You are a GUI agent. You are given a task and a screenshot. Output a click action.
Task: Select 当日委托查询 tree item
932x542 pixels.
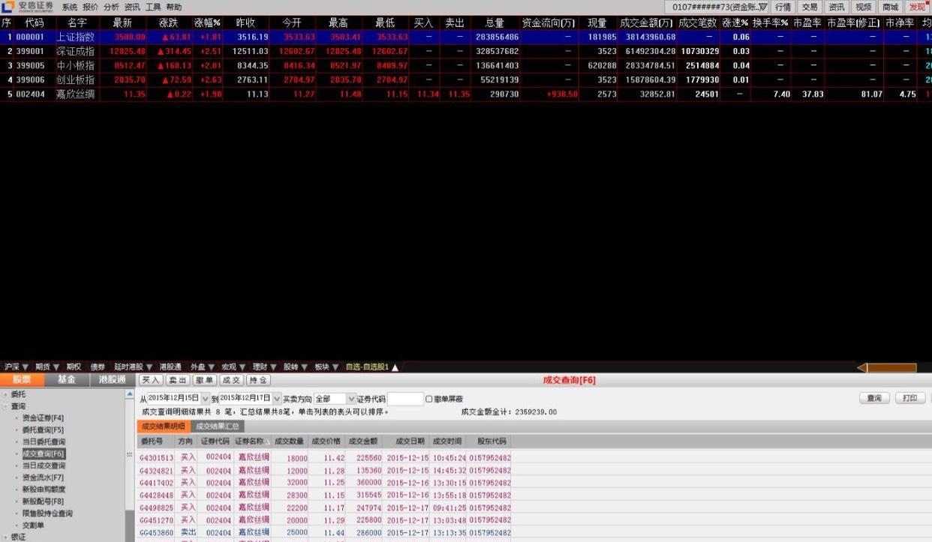tap(44, 442)
